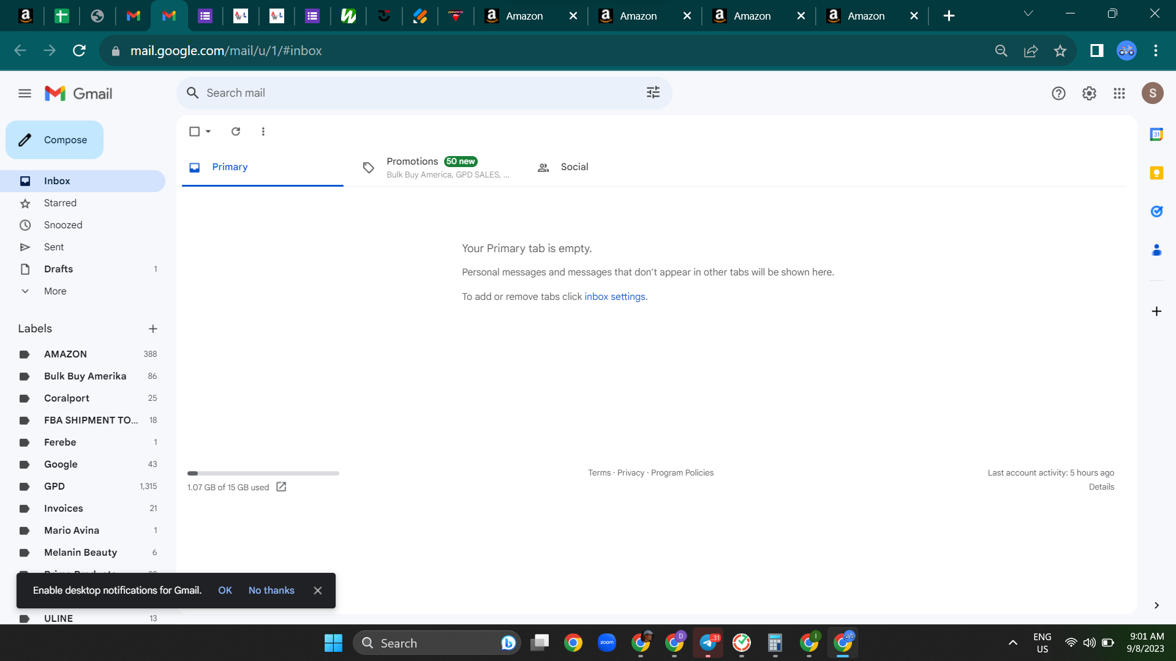Dismiss the desktop notifications prompt with X

click(x=317, y=591)
